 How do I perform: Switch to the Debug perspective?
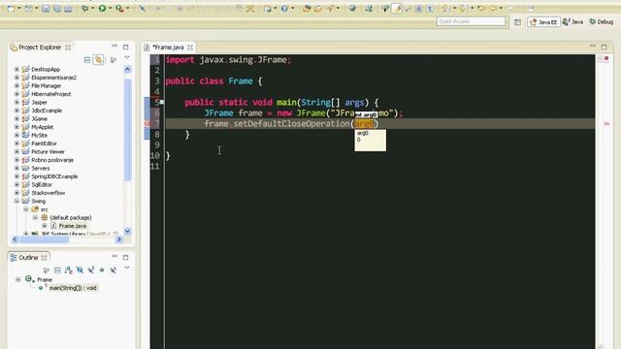(602, 22)
